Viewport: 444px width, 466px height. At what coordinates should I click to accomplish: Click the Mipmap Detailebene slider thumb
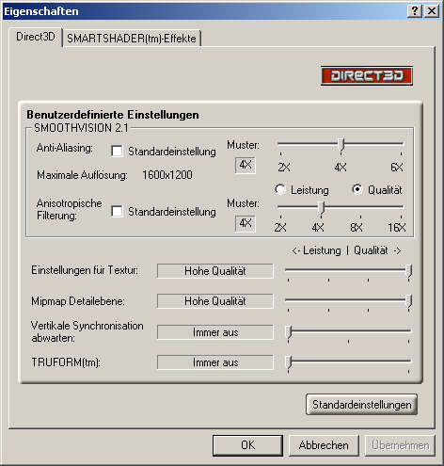coord(409,301)
